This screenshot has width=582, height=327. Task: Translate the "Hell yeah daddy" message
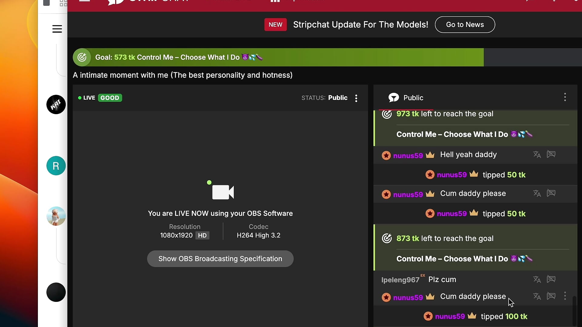537,154
